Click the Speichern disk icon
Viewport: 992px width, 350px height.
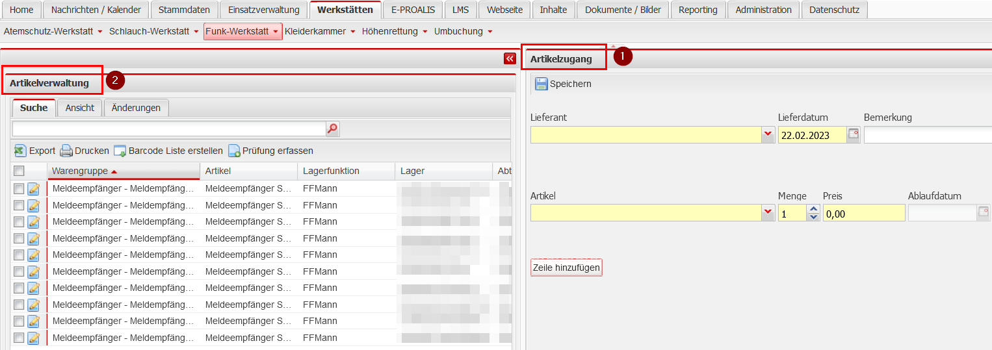coord(542,84)
